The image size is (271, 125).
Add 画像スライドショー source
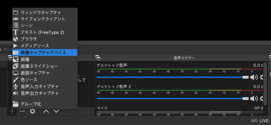[x=45, y=66]
